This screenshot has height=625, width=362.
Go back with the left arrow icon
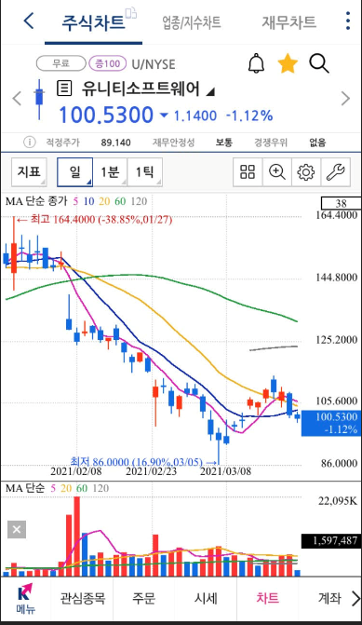click(x=29, y=20)
